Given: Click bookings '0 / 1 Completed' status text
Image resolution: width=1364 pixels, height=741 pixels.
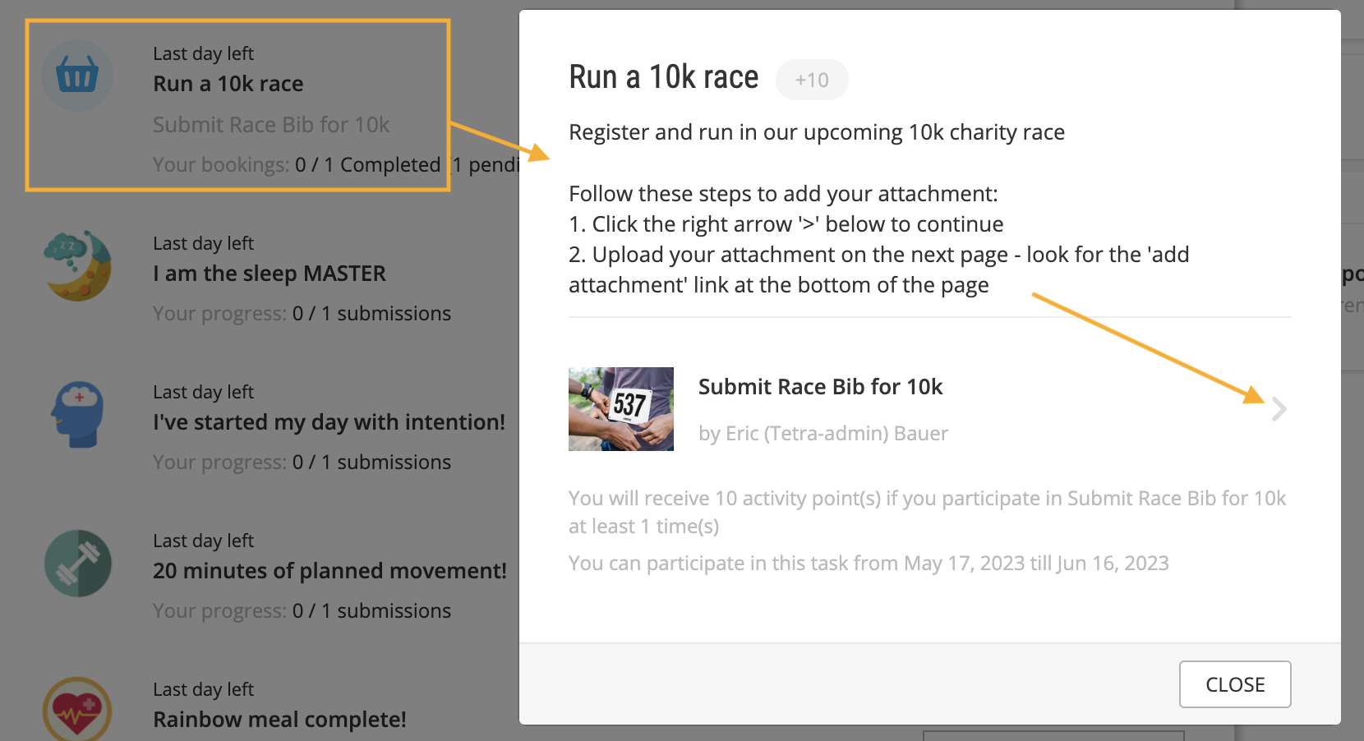Looking at the screenshot, I should click(368, 165).
